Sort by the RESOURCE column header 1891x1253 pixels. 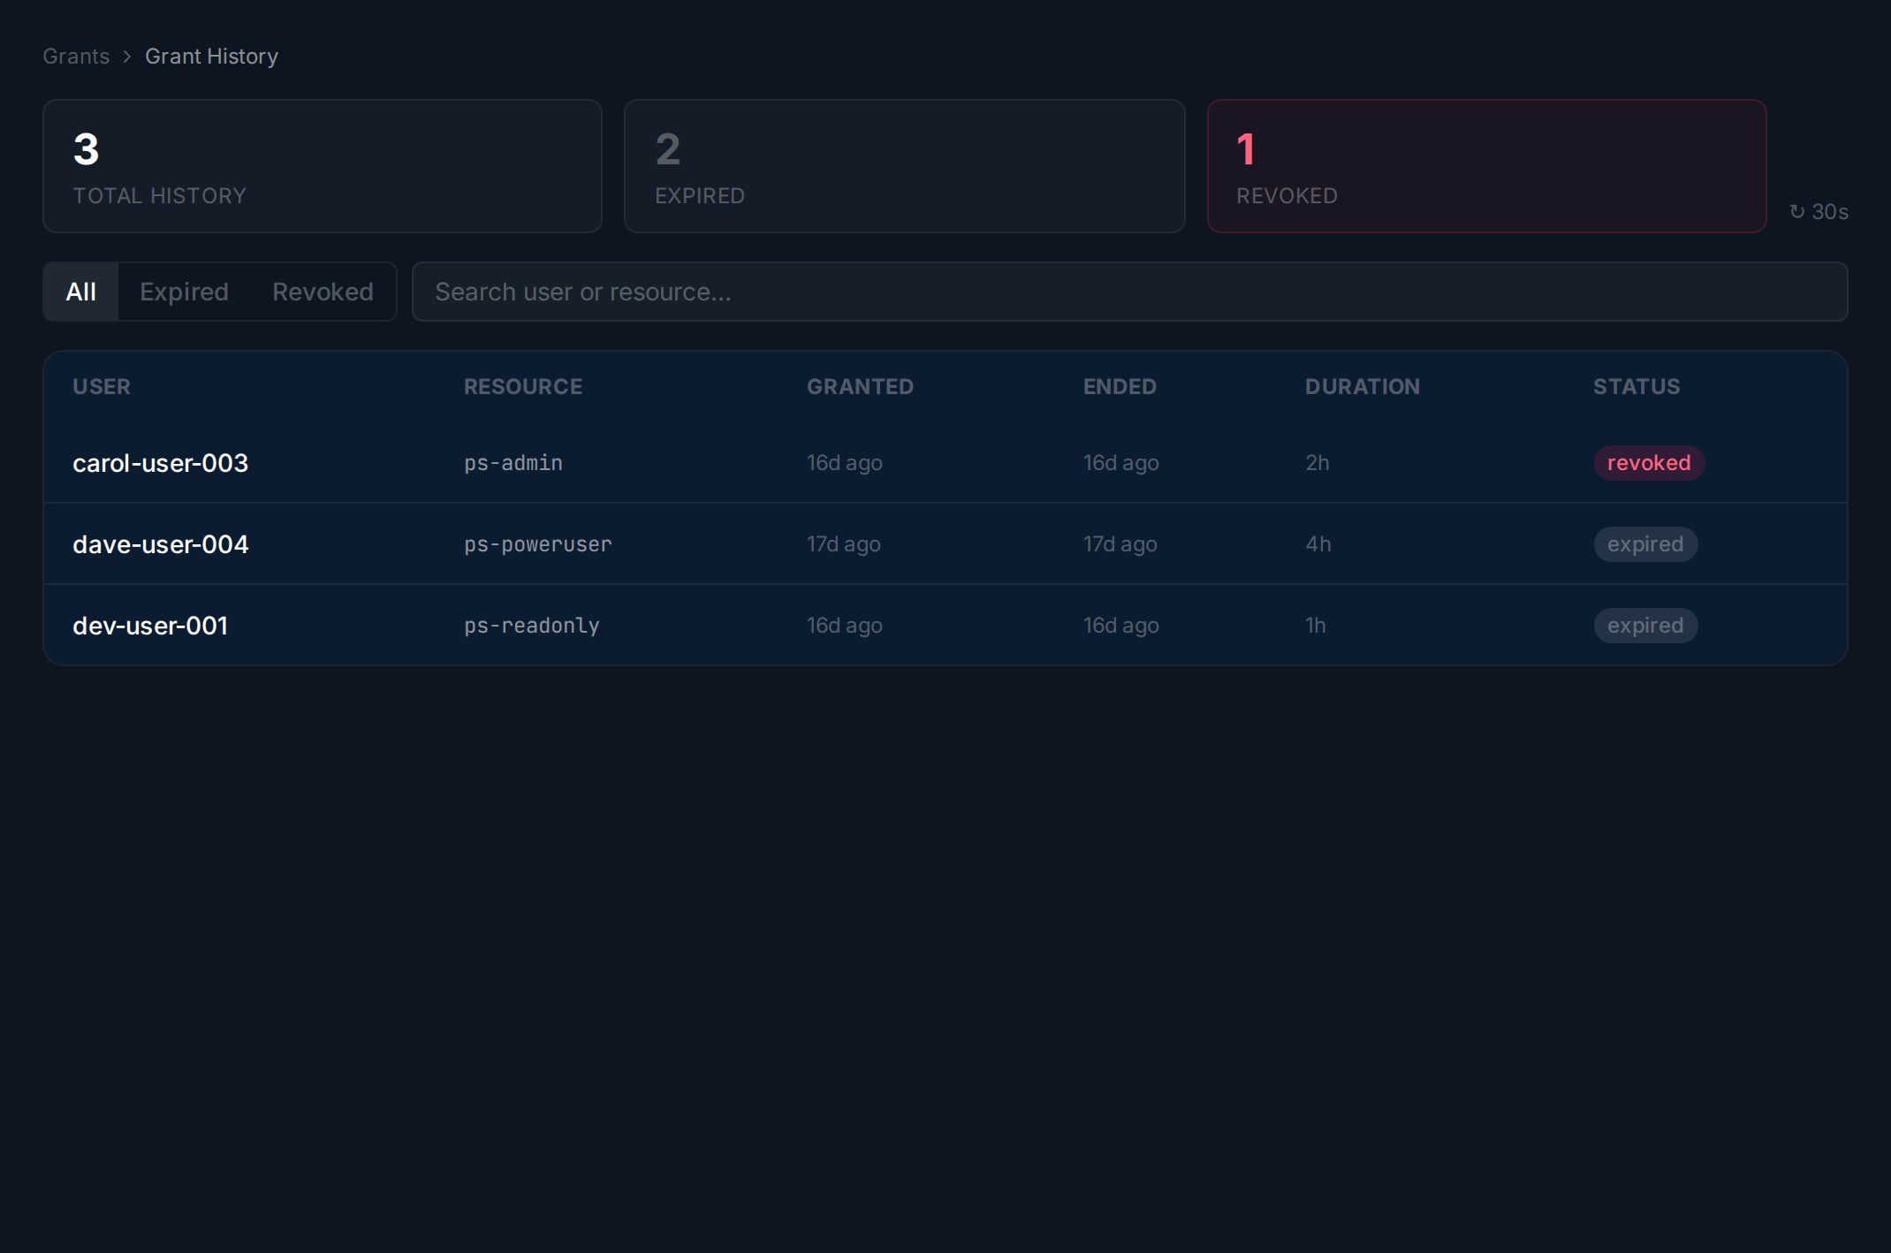(x=523, y=387)
